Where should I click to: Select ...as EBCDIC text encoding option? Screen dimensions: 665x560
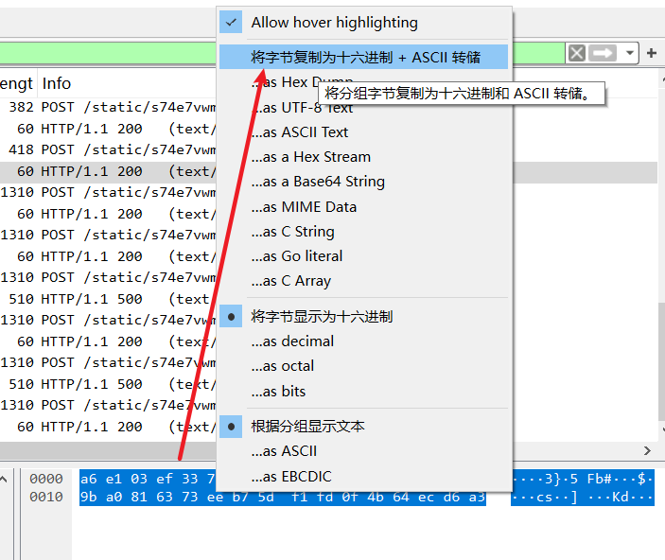click(363, 476)
